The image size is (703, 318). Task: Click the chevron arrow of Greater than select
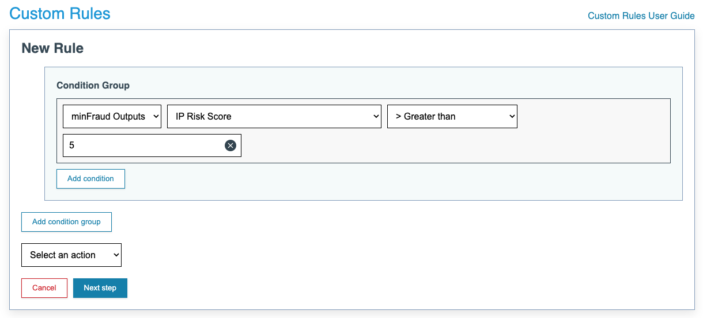click(512, 116)
